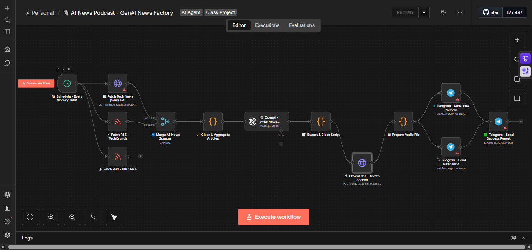Add tool to OpenAI node via plus
This screenshot has width=532, height=250.
pyautogui.click(x=281, y=144)
